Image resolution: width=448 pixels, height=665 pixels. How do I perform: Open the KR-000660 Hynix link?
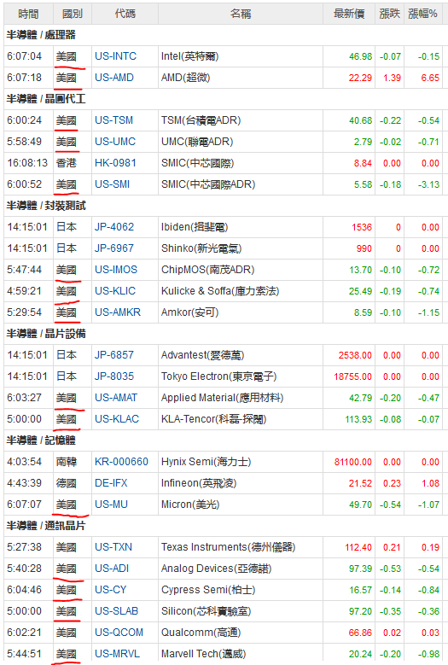(x=121, y=462)
